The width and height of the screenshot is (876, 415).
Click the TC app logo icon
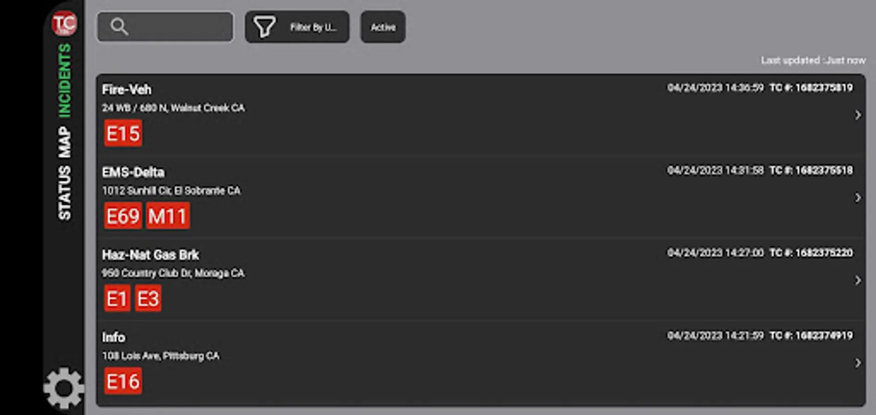(x=64, y=23)
